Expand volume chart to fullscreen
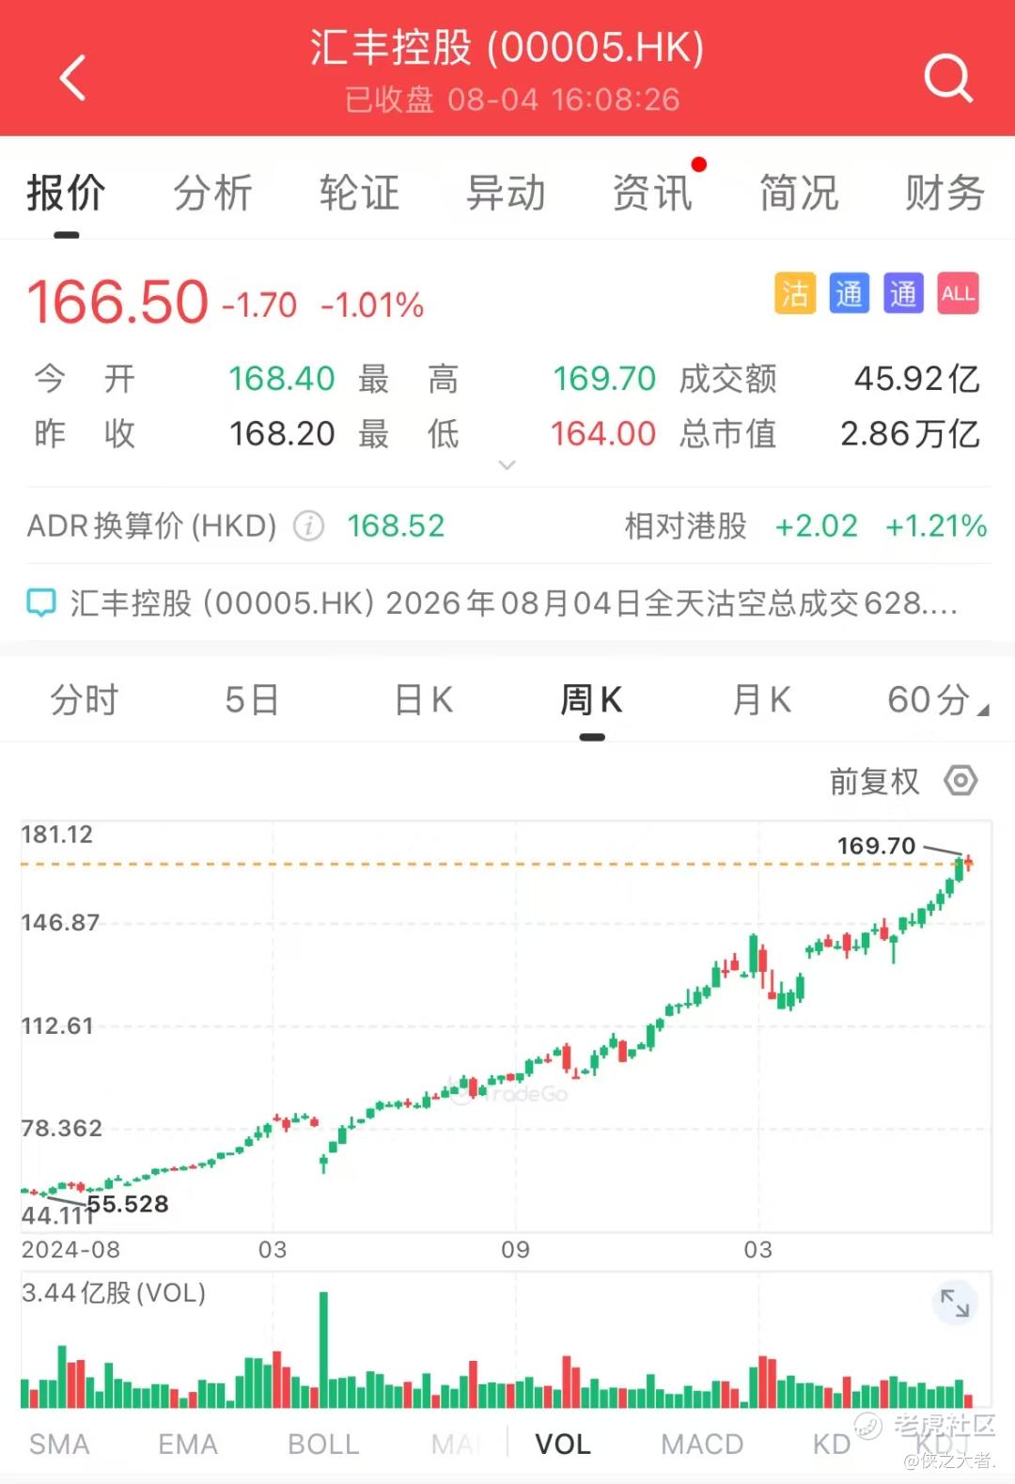The height and width of the screenshot is (1484, 1015). [955, 1303]
